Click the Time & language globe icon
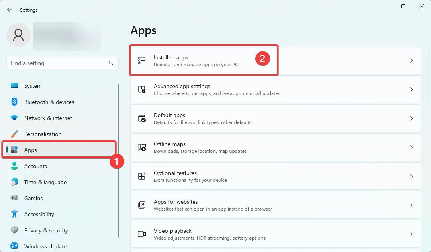This screenshot has height=252, width=431. click(x=14, y=182)
